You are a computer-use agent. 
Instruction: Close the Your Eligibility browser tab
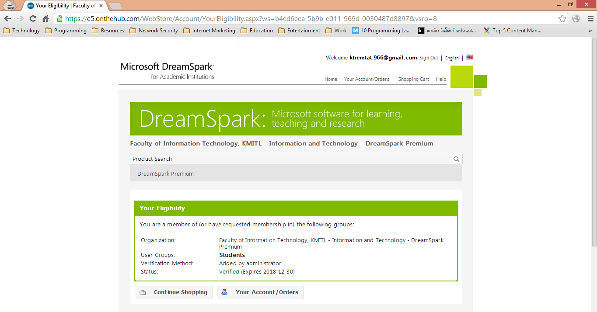point(101,6)
